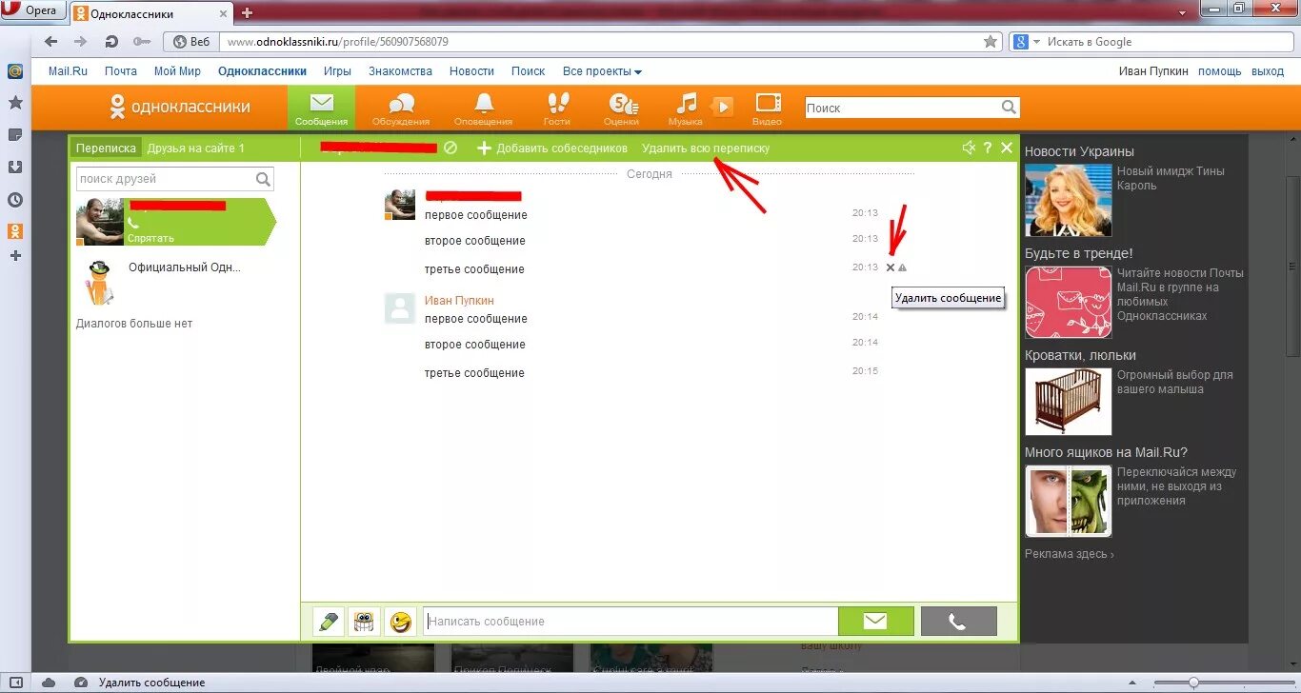Open Гости footprints icon
Viewport: 1301px width, 693px height.
coord(557,108)
